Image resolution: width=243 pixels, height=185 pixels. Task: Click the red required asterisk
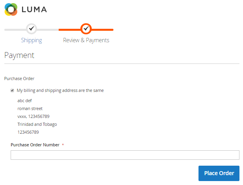(x=63, y=145)
